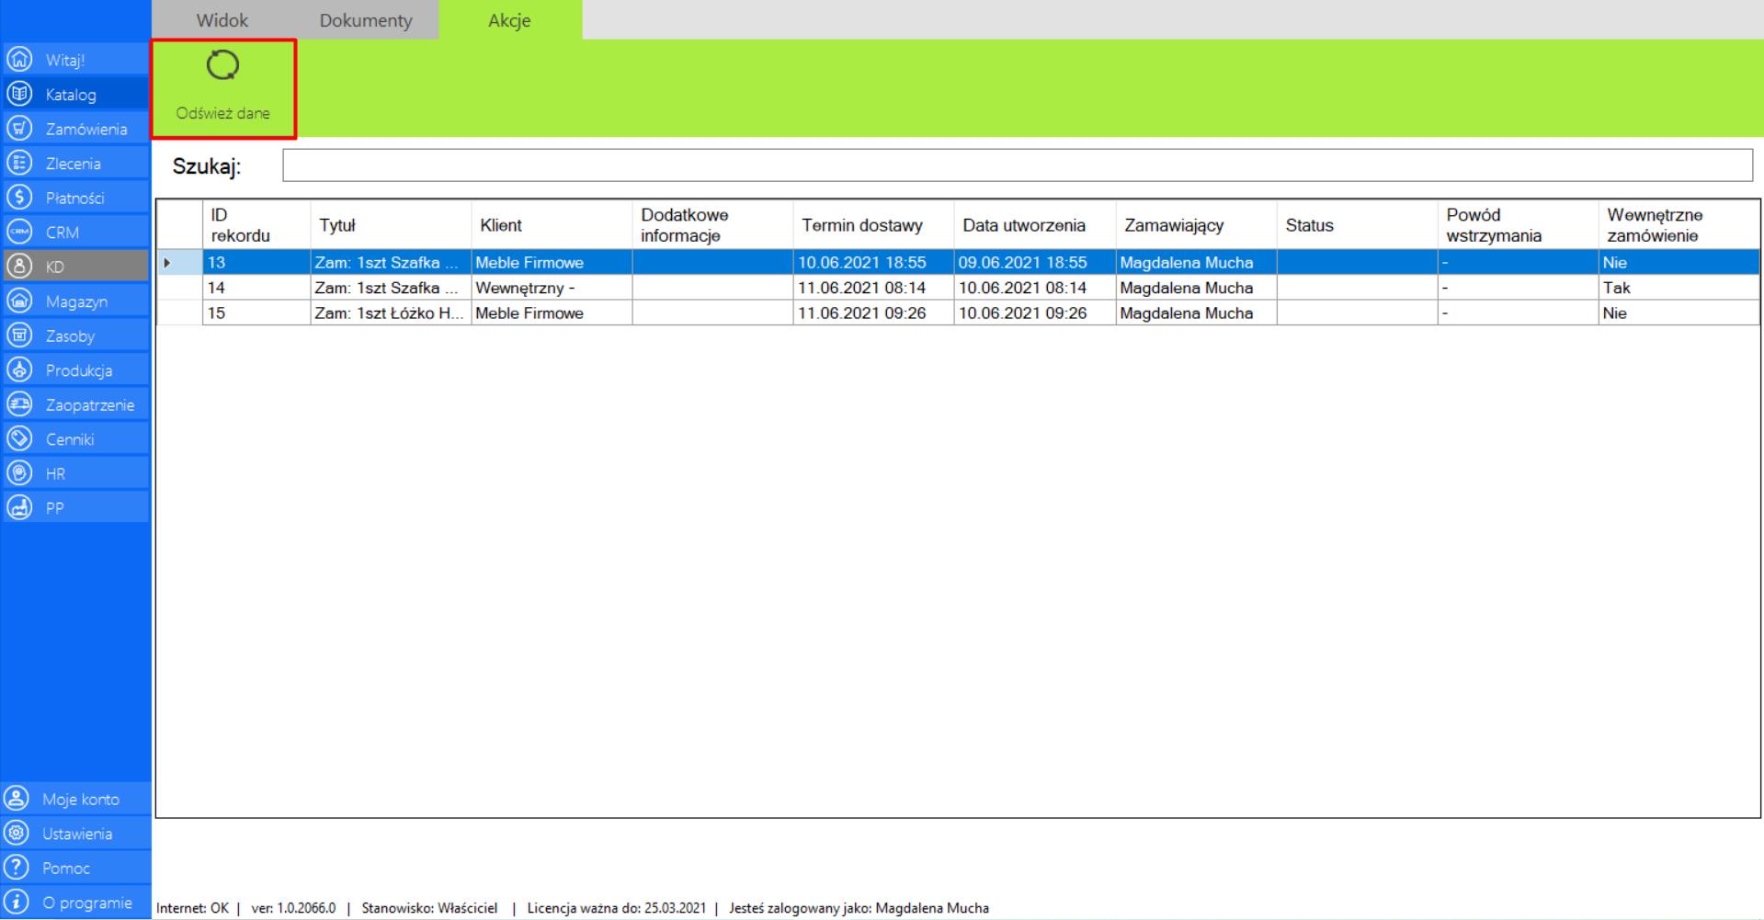Select the Akcje tab
This screenshot has height=920, width=1764.
[509, 20]
